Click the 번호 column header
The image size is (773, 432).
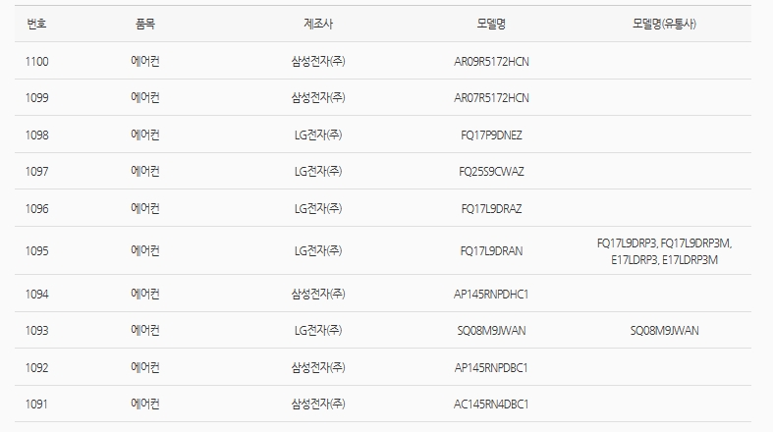(37, 24)
